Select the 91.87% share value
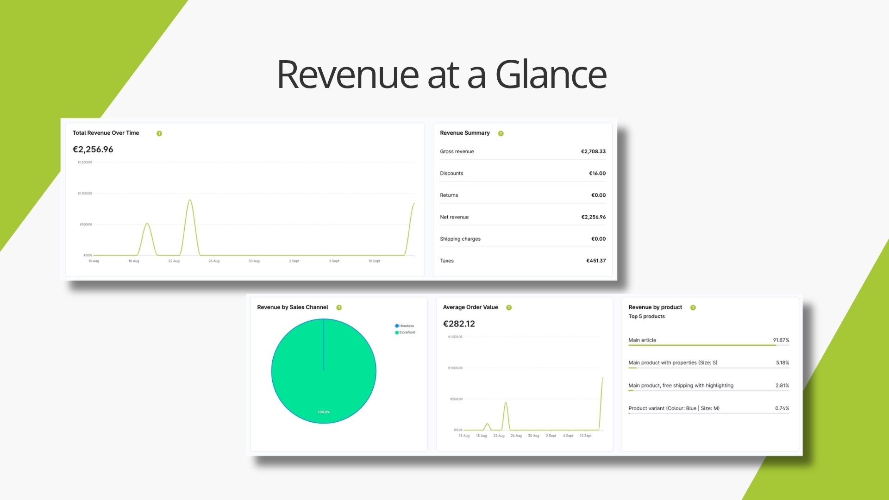 tap(781, 340)
